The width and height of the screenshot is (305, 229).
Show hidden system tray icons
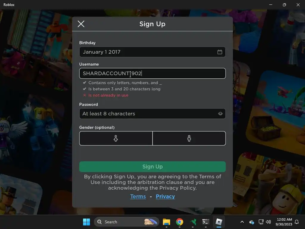[x=242, y=222]
